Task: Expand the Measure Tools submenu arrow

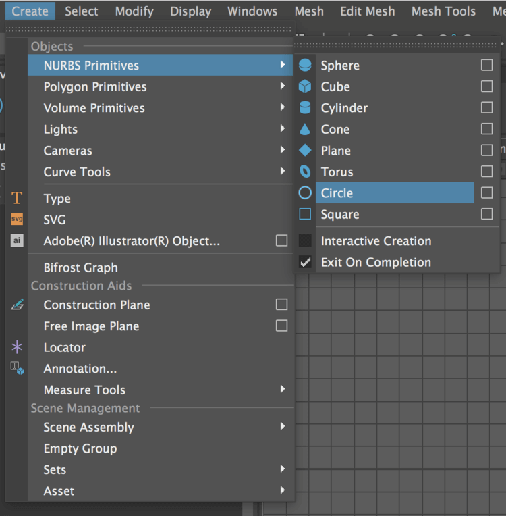Action: coord(283,390)
